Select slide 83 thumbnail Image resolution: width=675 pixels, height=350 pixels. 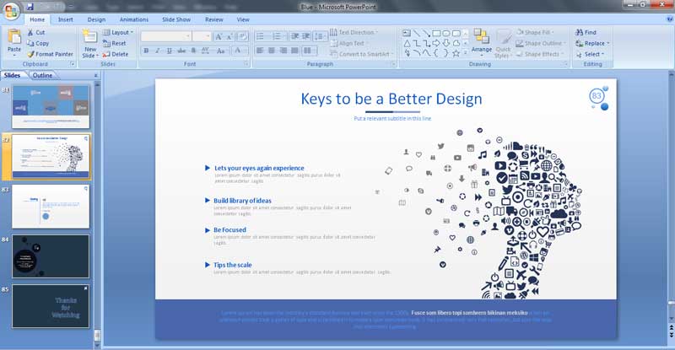[x=51, y=207]
